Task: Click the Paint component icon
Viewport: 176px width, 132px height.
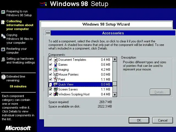Action: pyautogui.click(x=56, y=79)
